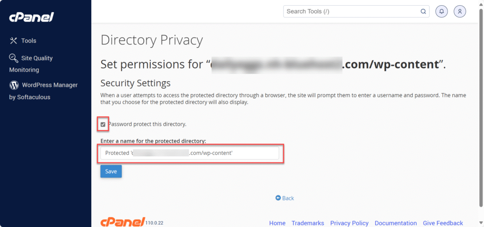Open the Home footer link
484x227 pixels.
click(x=277, y=223)
